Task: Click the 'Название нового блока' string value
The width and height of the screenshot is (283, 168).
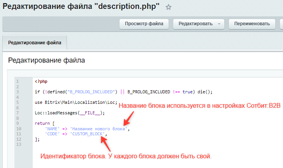Action: tap(99, 129)
